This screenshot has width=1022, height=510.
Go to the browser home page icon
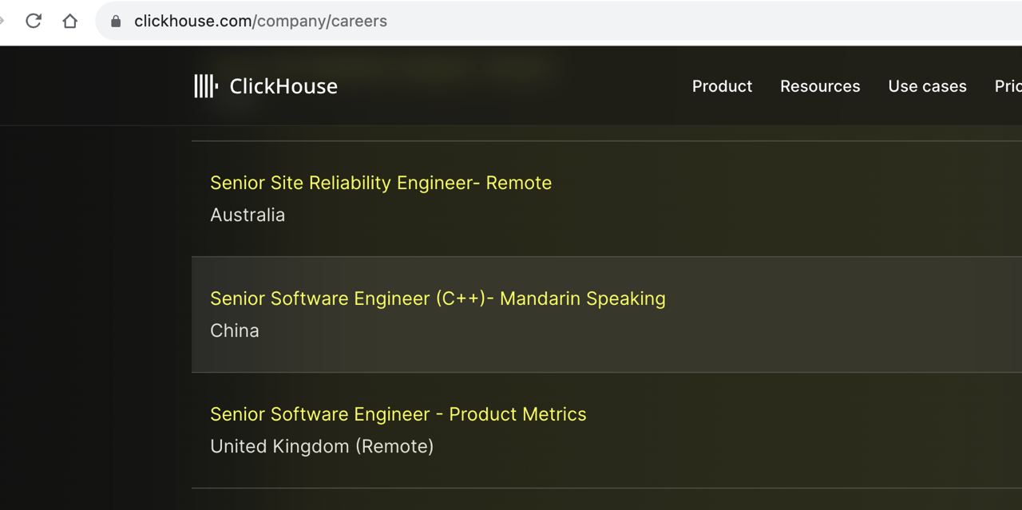(70, 21)
